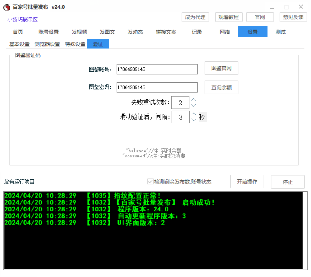Focus the 图鉴账号 input field
This screenshot has width=311, height=277.
157,69
